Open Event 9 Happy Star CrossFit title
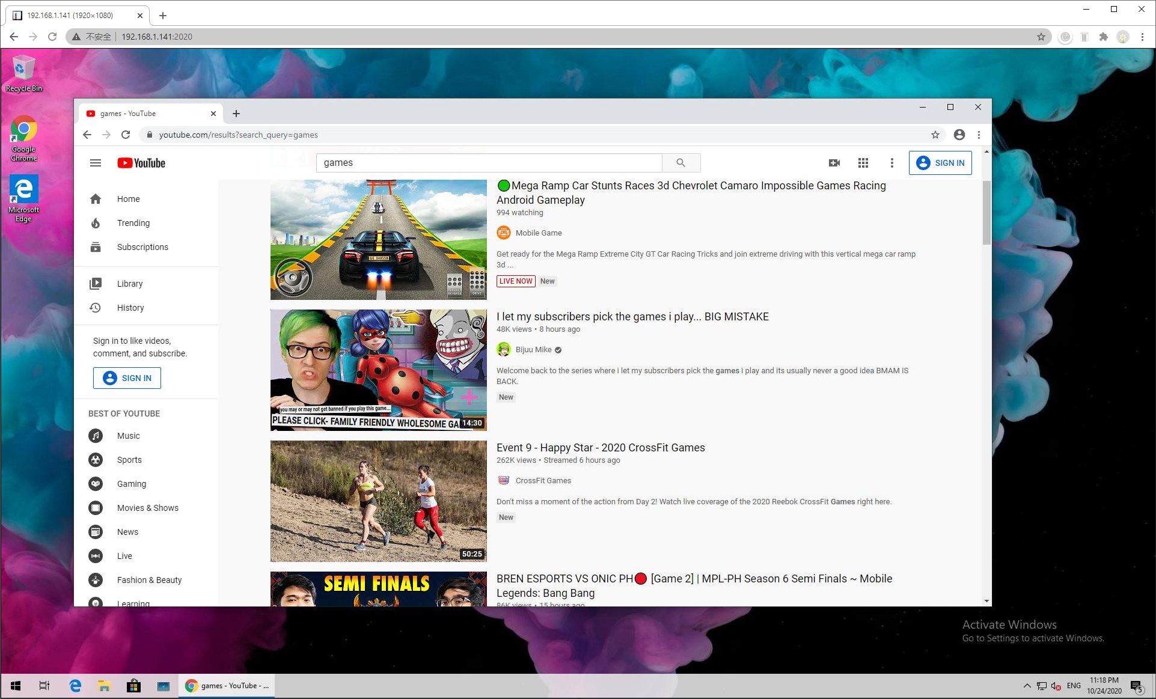Viewport: 1156px width, 699px height. [x=601, y=448]
